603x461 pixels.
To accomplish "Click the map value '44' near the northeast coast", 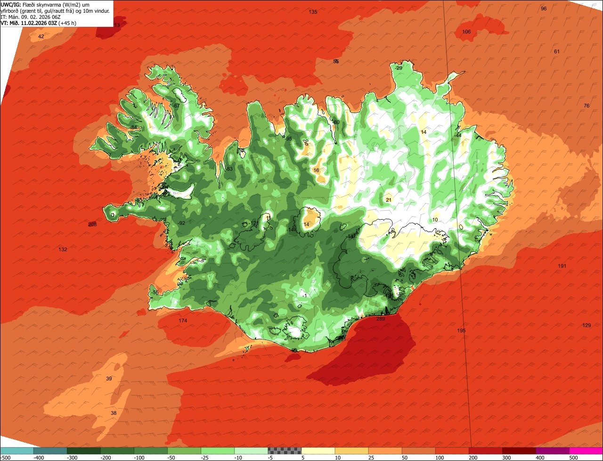I will click(x=458, y=135).
